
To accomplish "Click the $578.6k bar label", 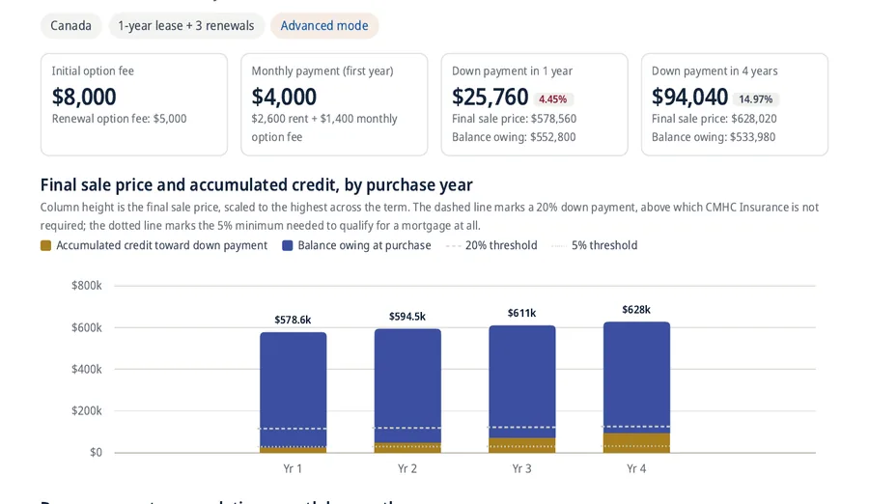I will point(293,320).
